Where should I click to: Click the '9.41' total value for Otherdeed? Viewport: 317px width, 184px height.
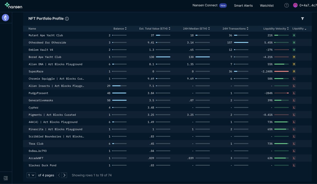click(151, 43)
